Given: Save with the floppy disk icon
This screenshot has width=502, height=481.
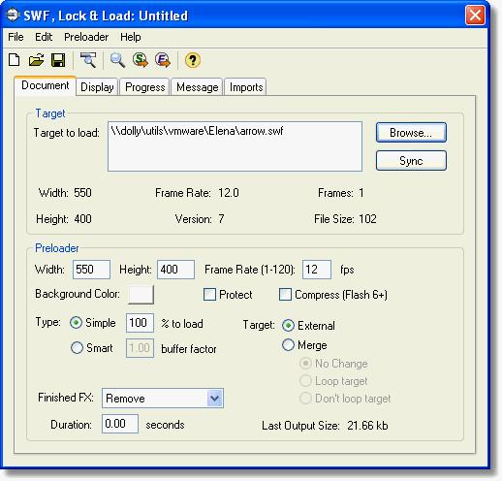Looking at the screenshot, I should [x=58, y=60].
